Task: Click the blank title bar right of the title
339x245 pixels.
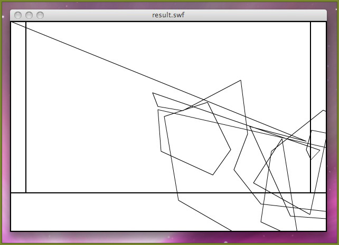Action: point(253,15)
